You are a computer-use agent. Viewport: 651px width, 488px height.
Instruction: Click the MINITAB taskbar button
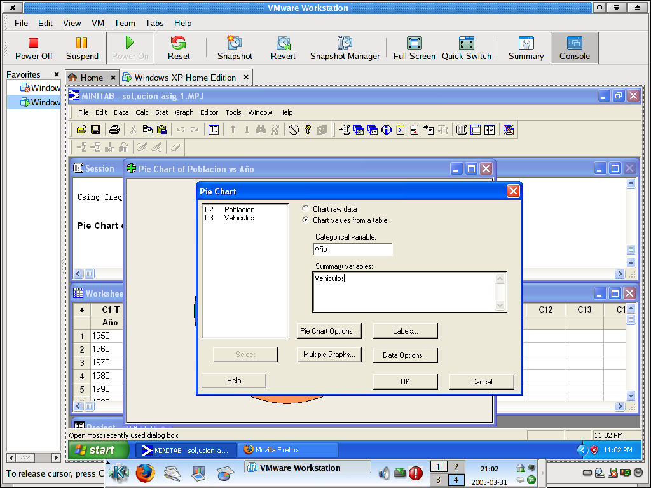click(x=186, y=450)
